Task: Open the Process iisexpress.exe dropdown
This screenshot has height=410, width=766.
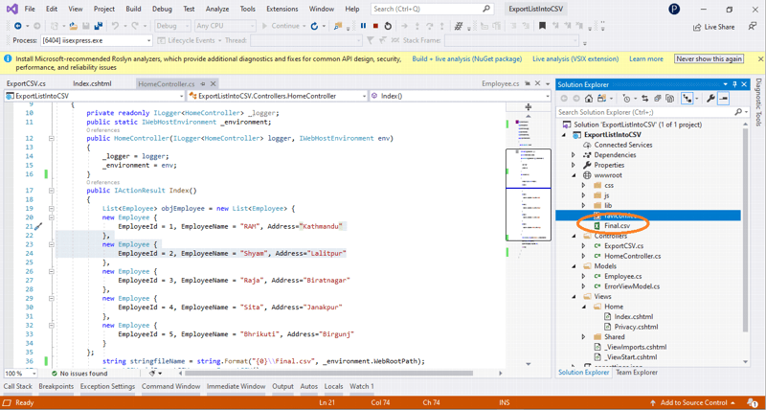Action: (x=97, y=40)
